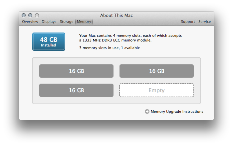This screenshot has width=233, height=146.
Task: Open the Support section
Action: pyautogui.click(x=188, y=22)
